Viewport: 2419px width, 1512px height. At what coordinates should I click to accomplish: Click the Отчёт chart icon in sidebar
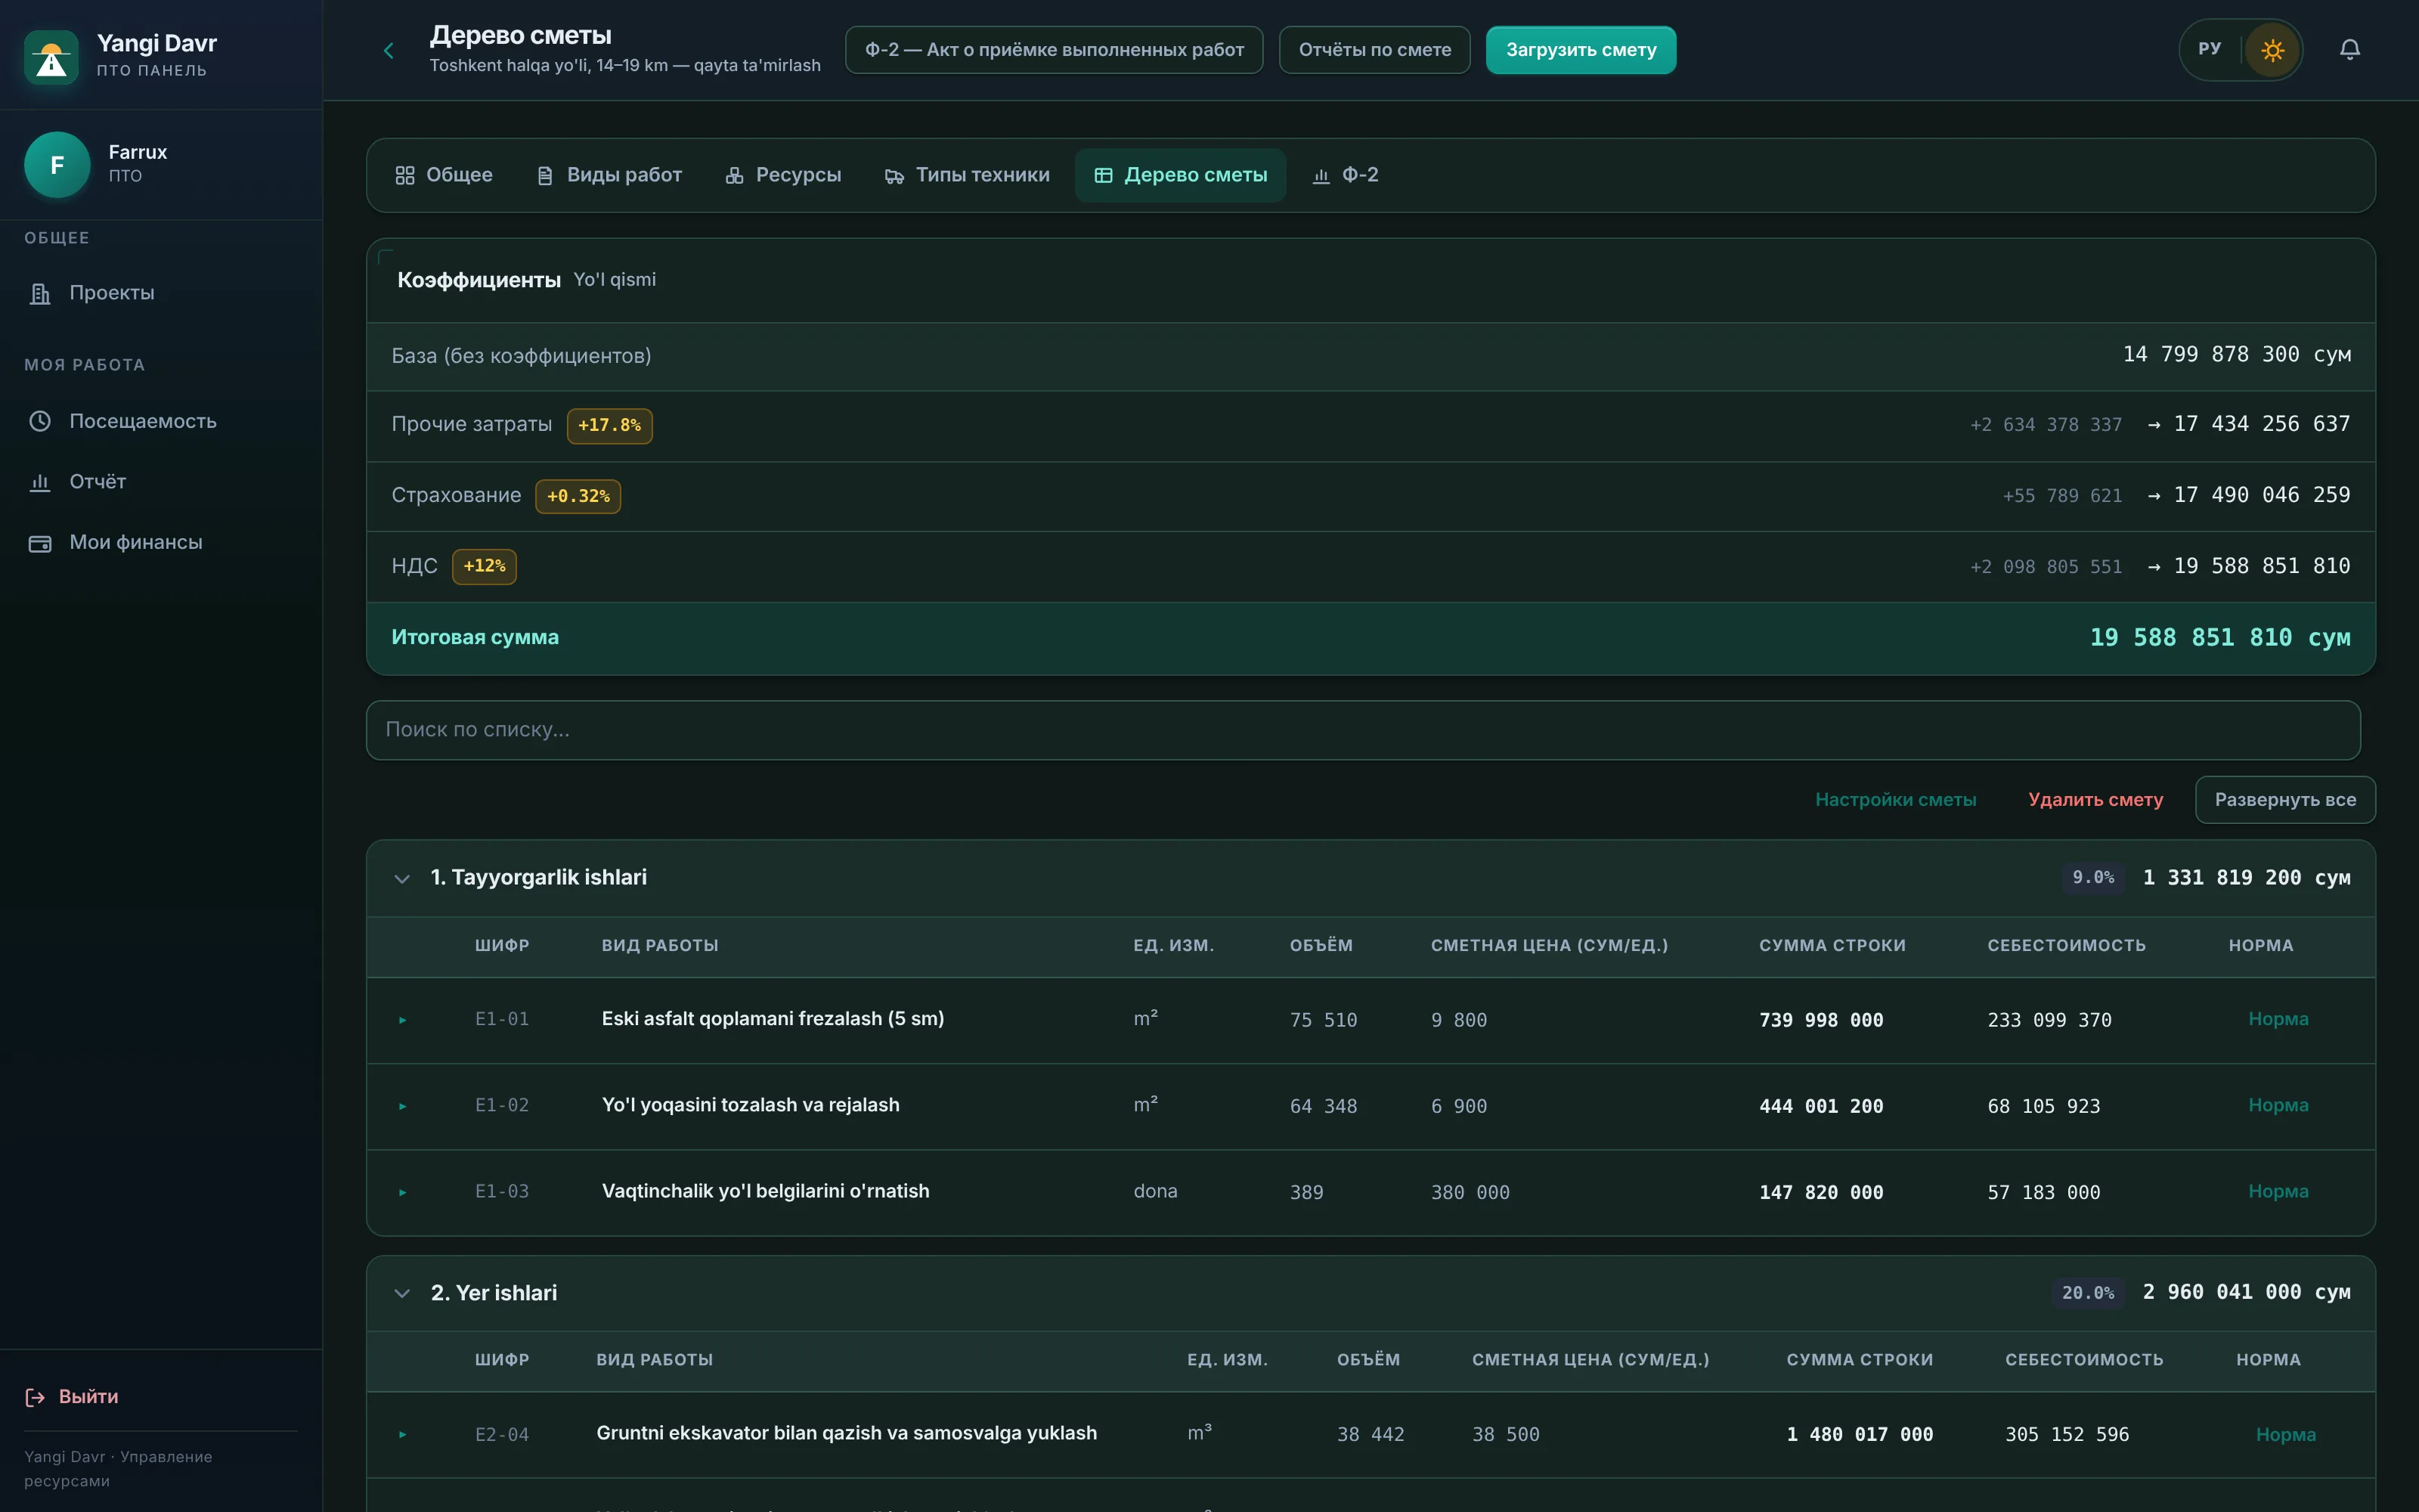point(40,482)
